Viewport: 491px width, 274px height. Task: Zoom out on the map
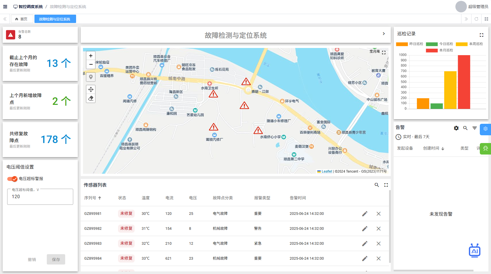[91, 64]
